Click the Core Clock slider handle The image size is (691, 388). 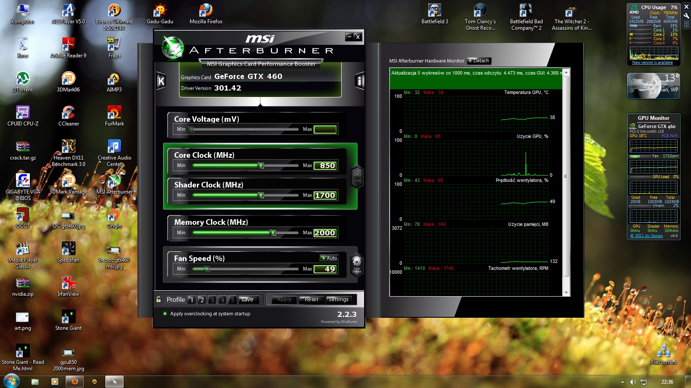[261, 165]
